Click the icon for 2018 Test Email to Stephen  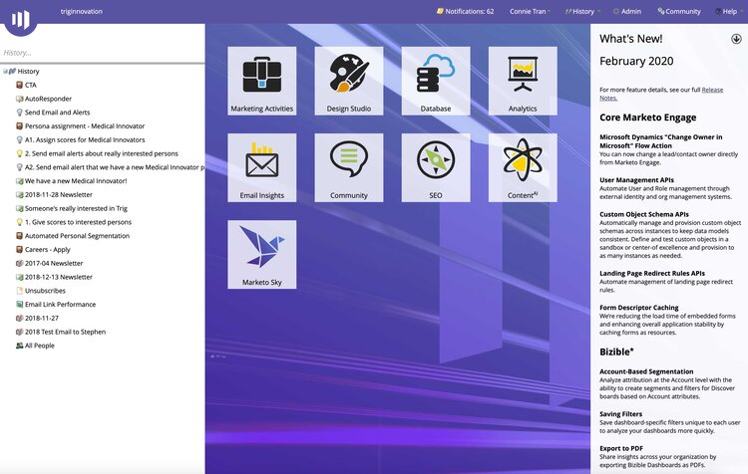point(20,332)
